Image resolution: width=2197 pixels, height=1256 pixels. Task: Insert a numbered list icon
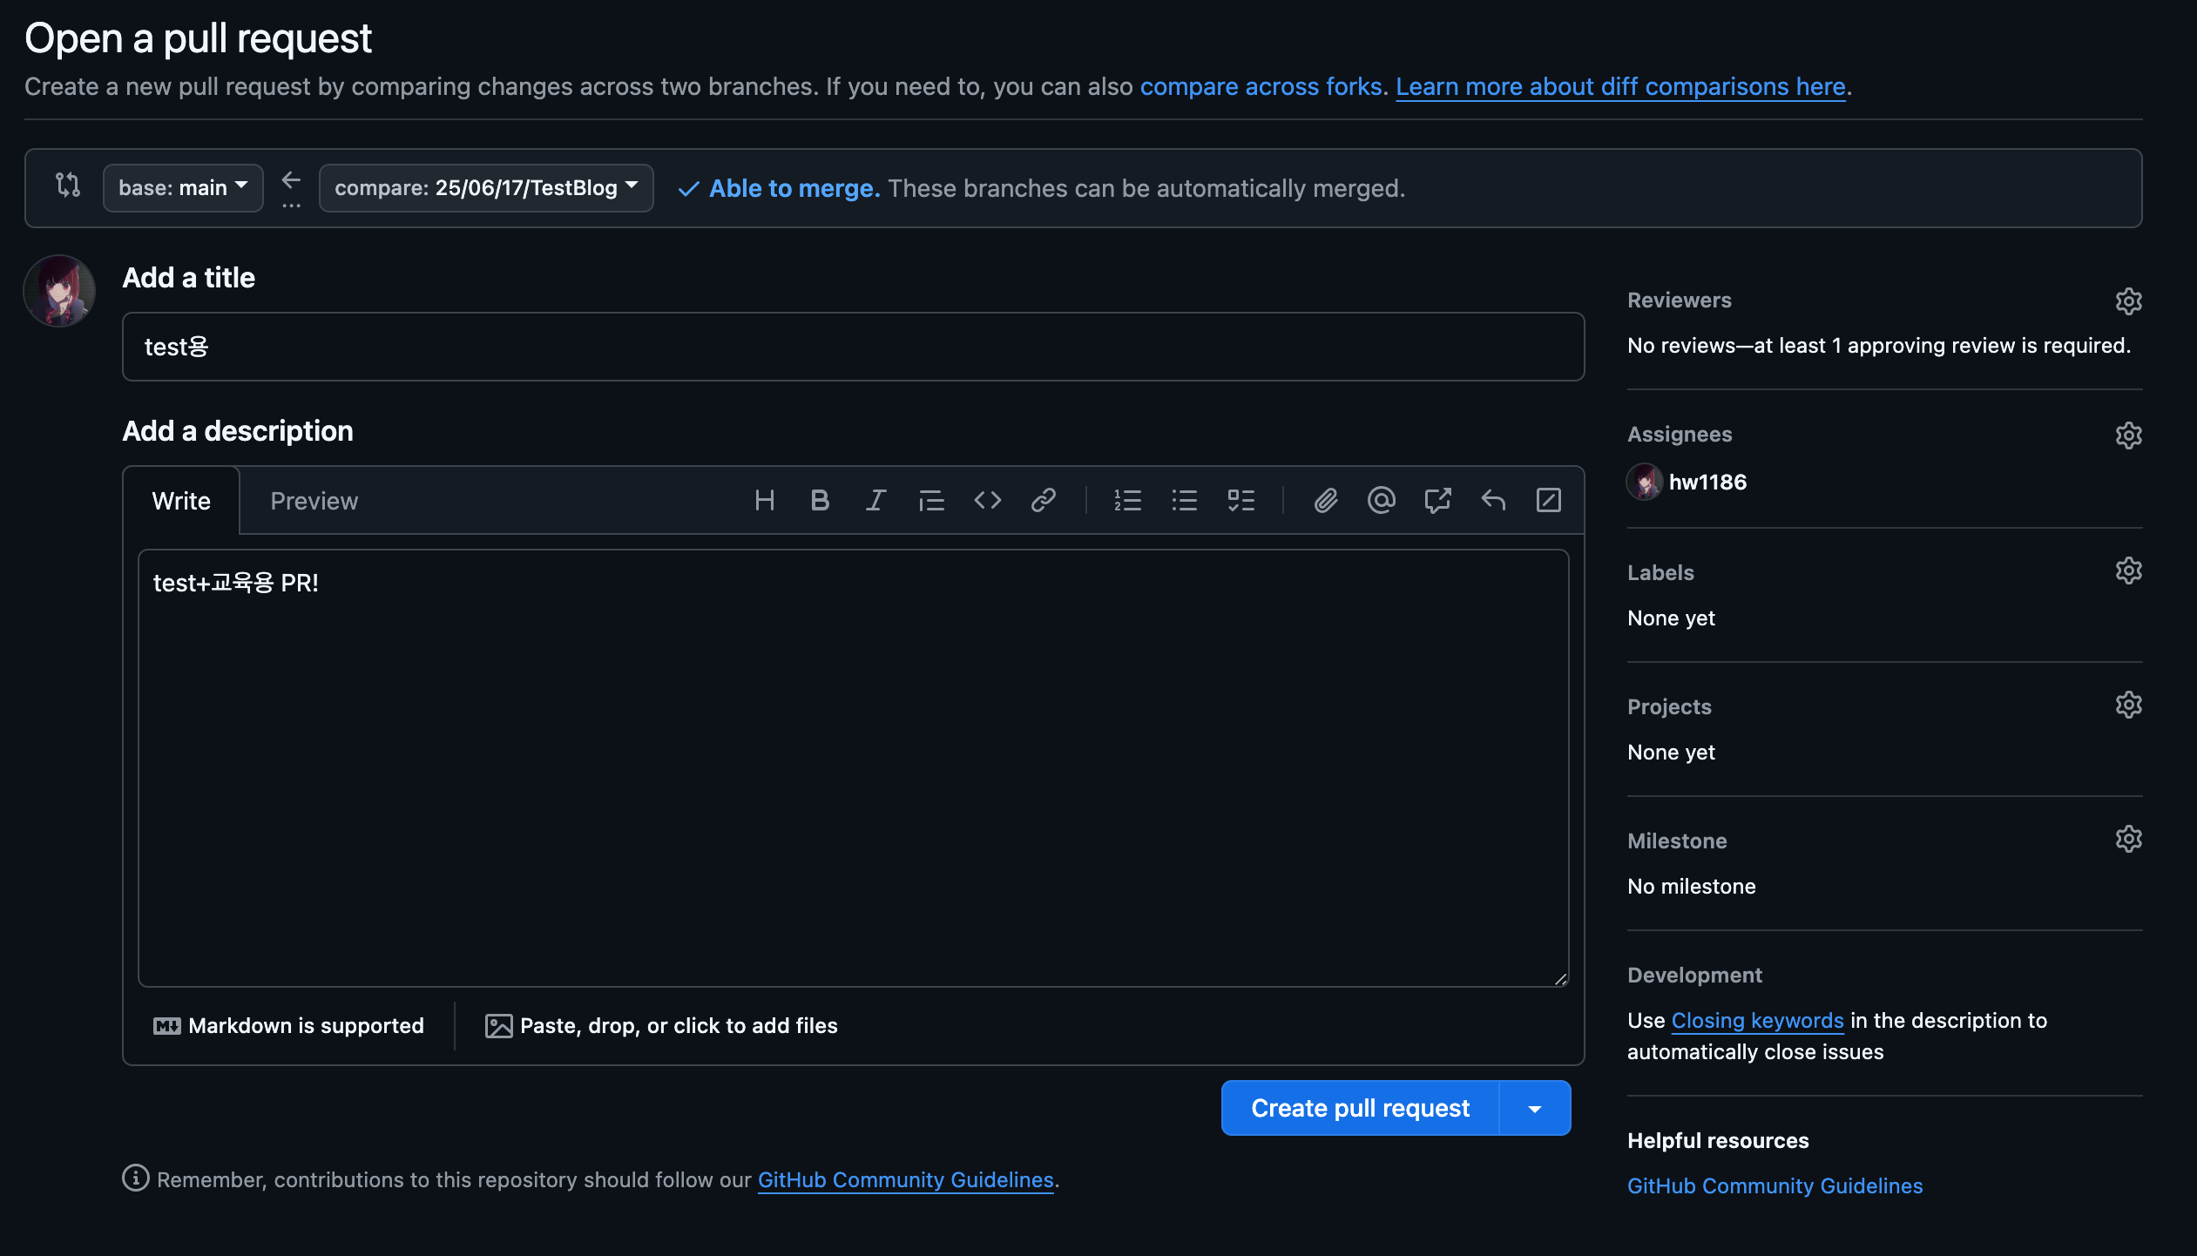pyautogui.click(x=1127, y=500)
